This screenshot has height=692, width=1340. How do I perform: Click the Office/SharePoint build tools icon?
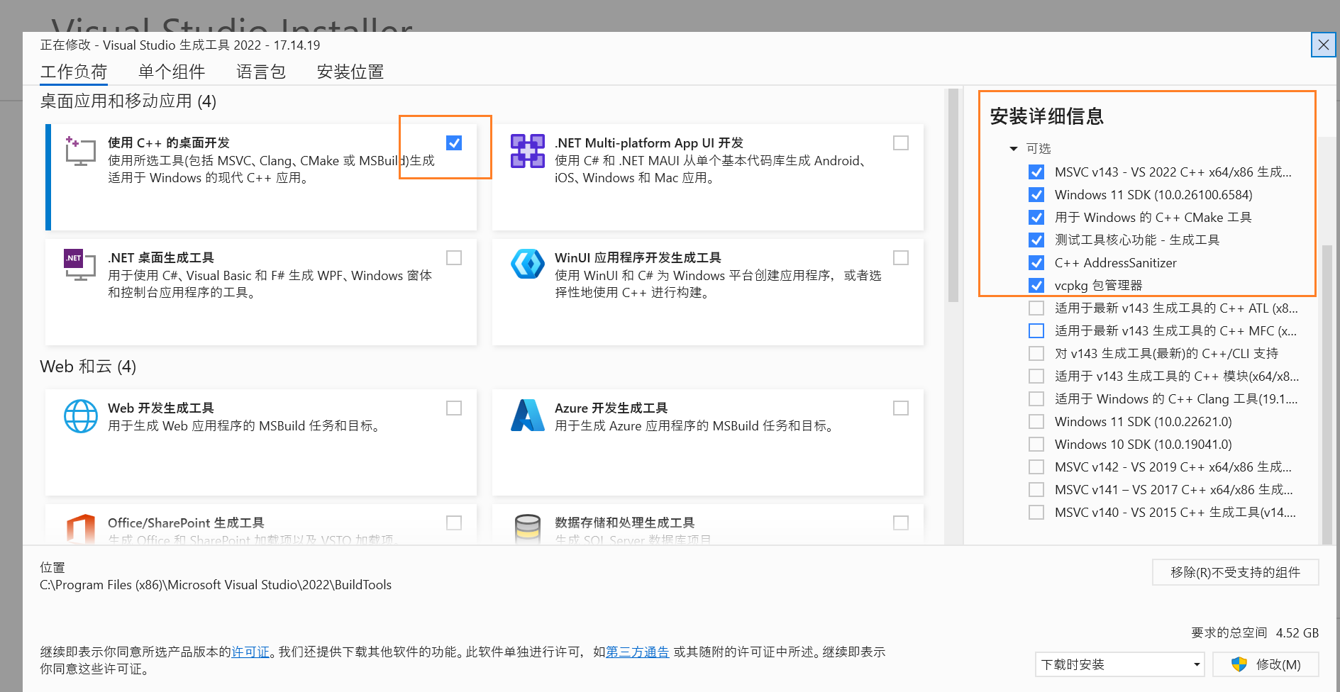pos(80,529)
